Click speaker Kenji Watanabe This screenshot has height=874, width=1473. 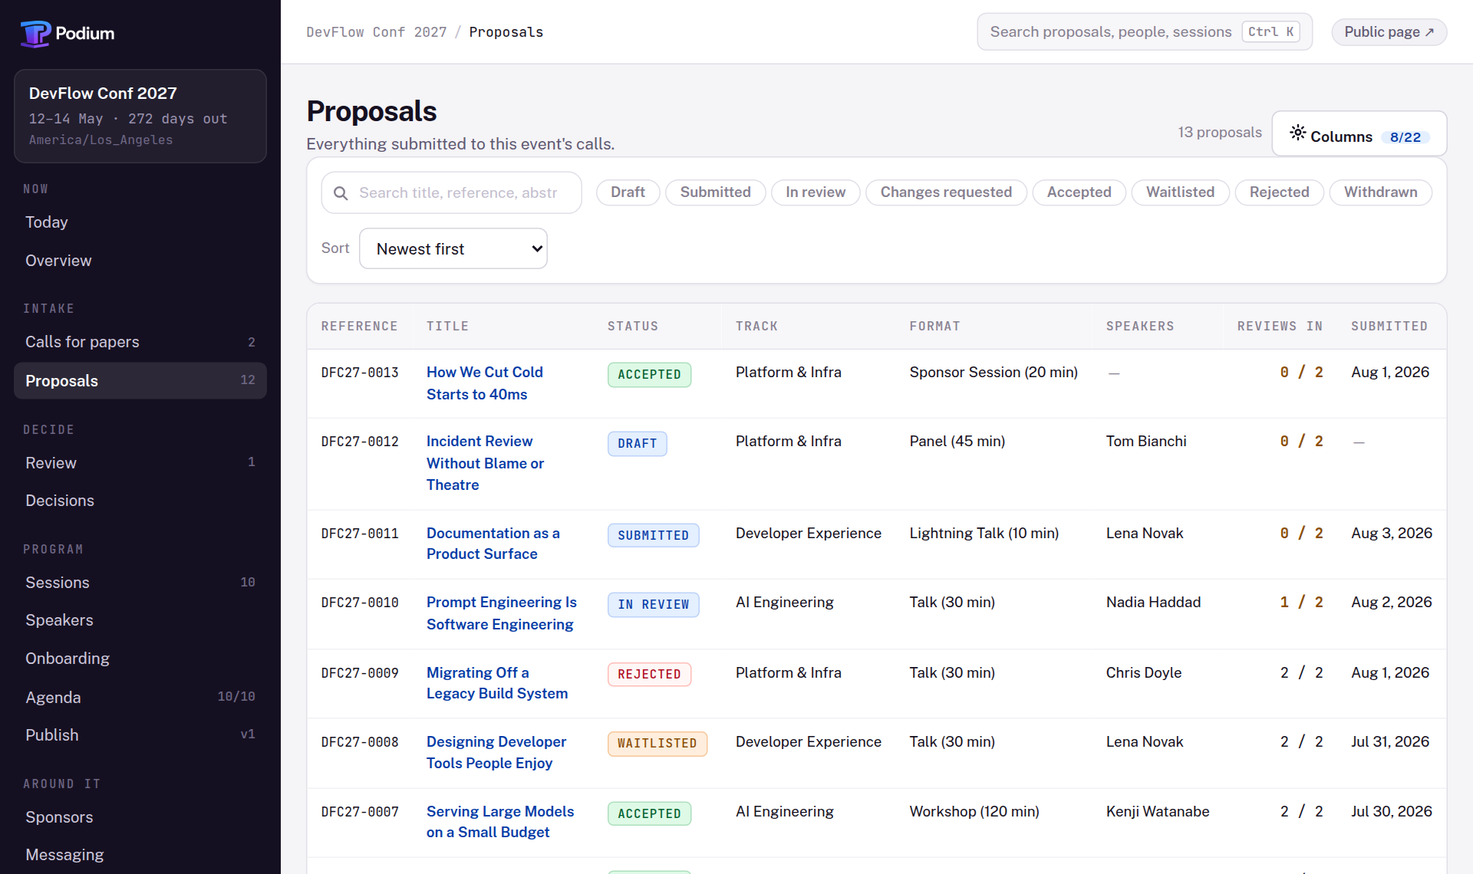click(1158, 812)
